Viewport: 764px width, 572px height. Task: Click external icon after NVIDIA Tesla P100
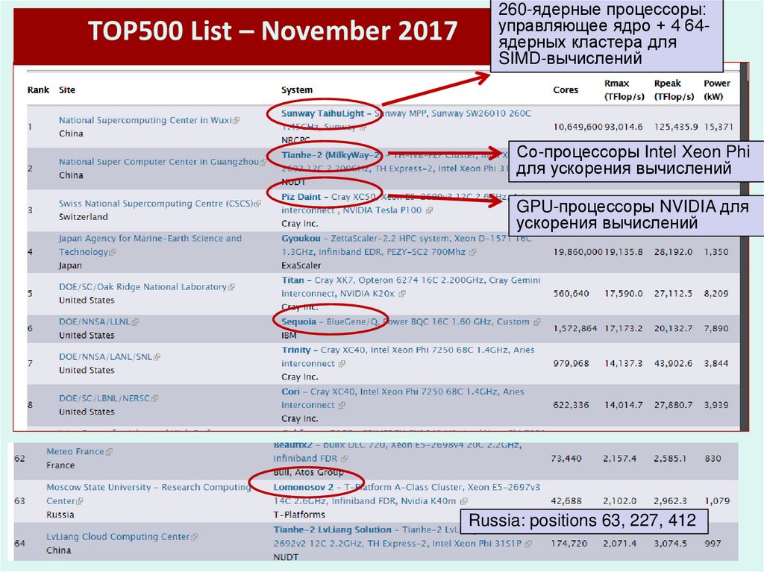click(429, 210)
